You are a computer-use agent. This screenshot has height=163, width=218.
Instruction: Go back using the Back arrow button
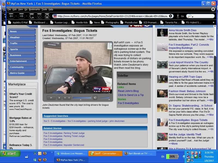pyautogui.click(x=11, y=16)
